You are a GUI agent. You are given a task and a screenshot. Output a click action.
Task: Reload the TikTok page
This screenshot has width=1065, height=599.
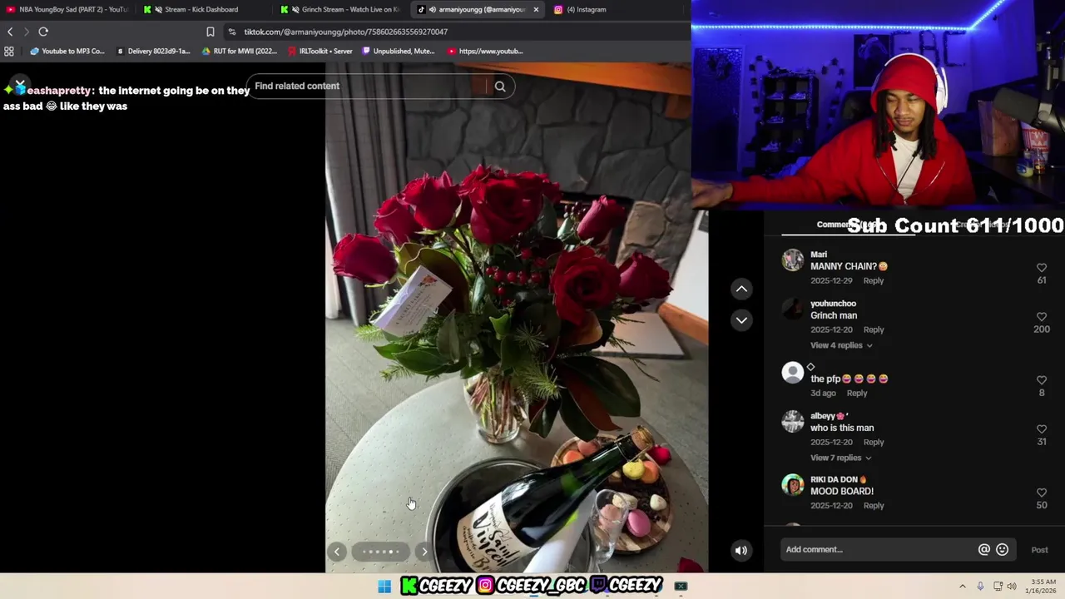pyautogui.click(x=43, y=32)
